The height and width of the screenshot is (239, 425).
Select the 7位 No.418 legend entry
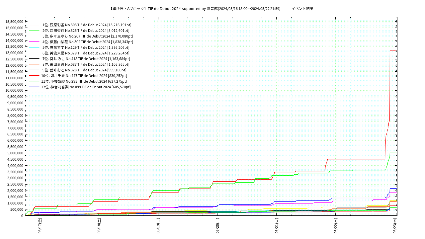[x=86, y=59]
